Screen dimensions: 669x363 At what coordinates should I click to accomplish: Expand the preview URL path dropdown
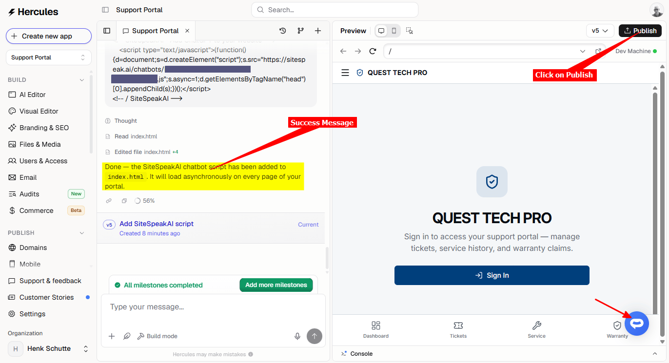click(x=583, y=51)
